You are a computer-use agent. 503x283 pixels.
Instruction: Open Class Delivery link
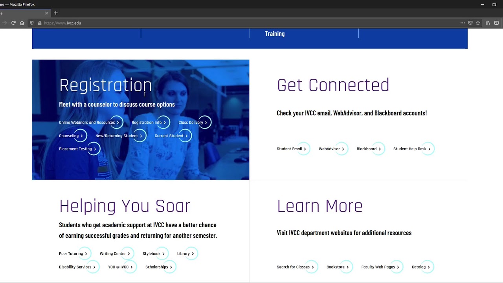tap(194, 122)
